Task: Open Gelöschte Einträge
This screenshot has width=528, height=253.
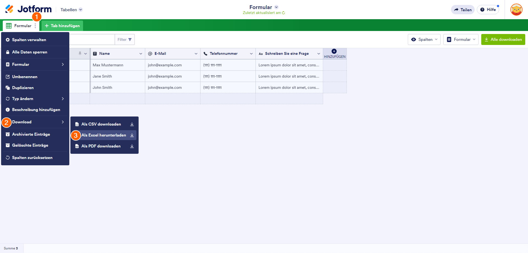Action: (35, 145)
